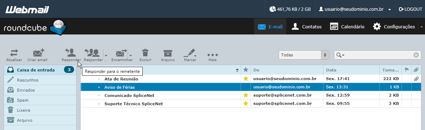425x130 pixels.
Task: Select the Aviso de Férias message
Action: 120,87
